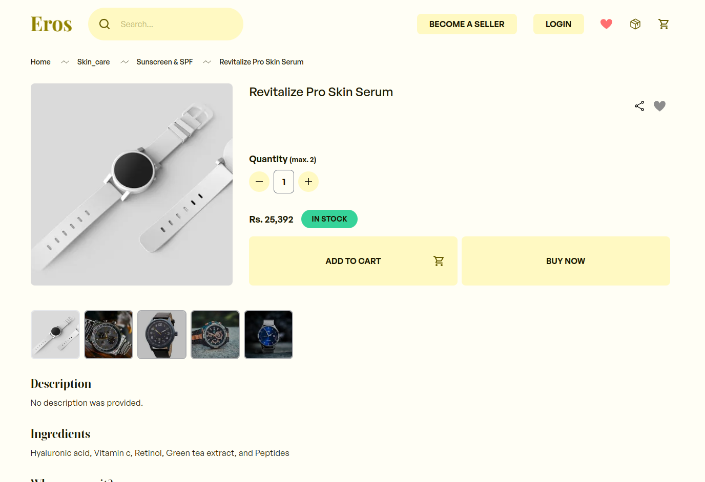Select the black strap watch thumbnail

pos(162,335)
